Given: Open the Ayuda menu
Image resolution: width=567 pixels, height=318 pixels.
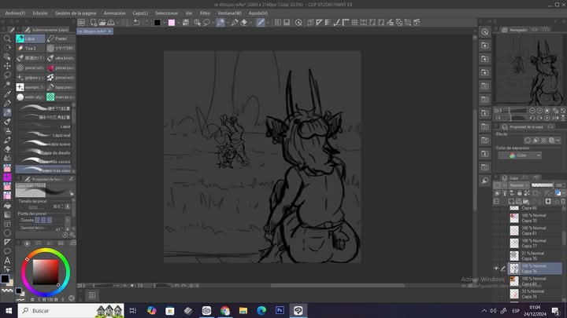Looking at the screenshot, I should [x=258, y=13].
